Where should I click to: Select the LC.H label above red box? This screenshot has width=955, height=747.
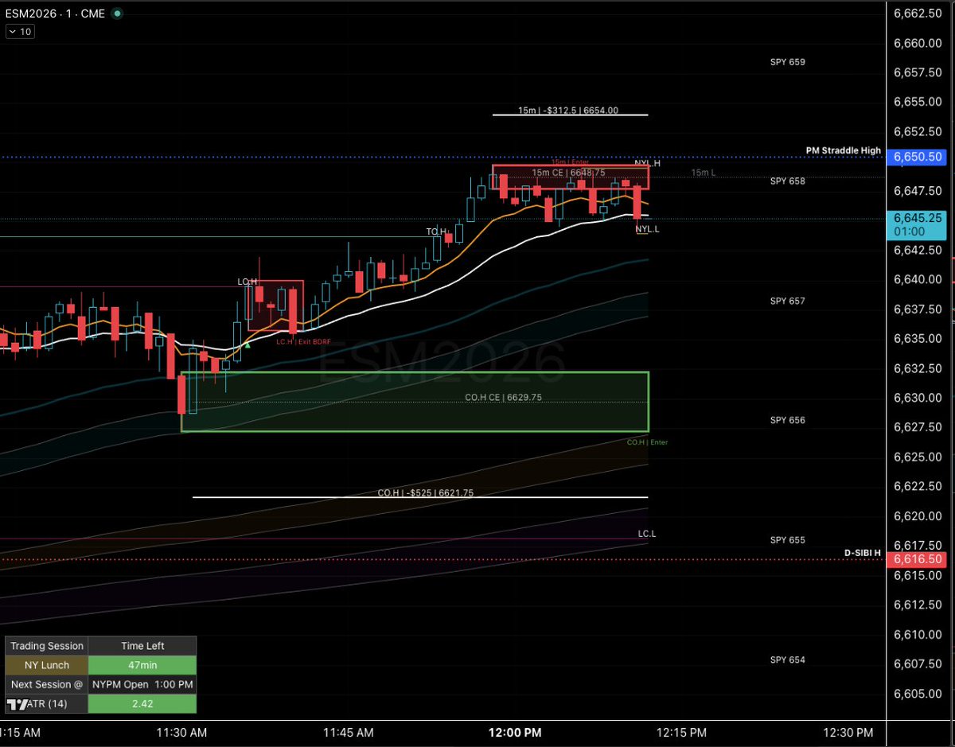(247, 282)
